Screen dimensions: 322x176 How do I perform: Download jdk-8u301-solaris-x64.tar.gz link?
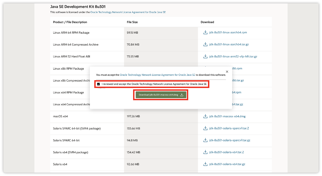[x=227, y=164]
